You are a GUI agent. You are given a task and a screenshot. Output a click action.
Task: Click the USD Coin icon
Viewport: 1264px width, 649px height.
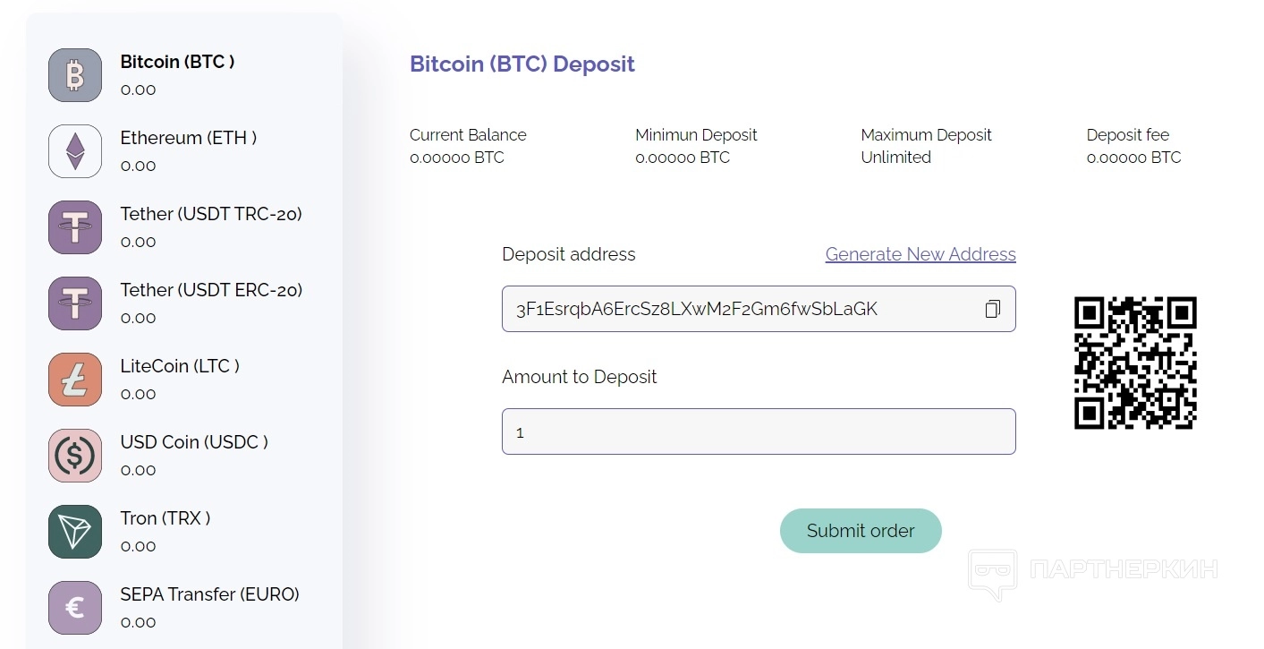click(x=75, y=456)
